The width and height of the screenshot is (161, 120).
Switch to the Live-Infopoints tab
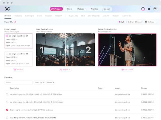[x=94, y=16]
